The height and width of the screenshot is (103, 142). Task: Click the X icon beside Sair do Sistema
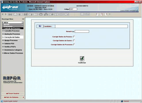(x=23, y=97)
